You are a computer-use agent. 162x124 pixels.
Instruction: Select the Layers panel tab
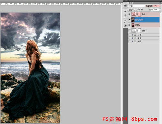click(x=130, y=3)
